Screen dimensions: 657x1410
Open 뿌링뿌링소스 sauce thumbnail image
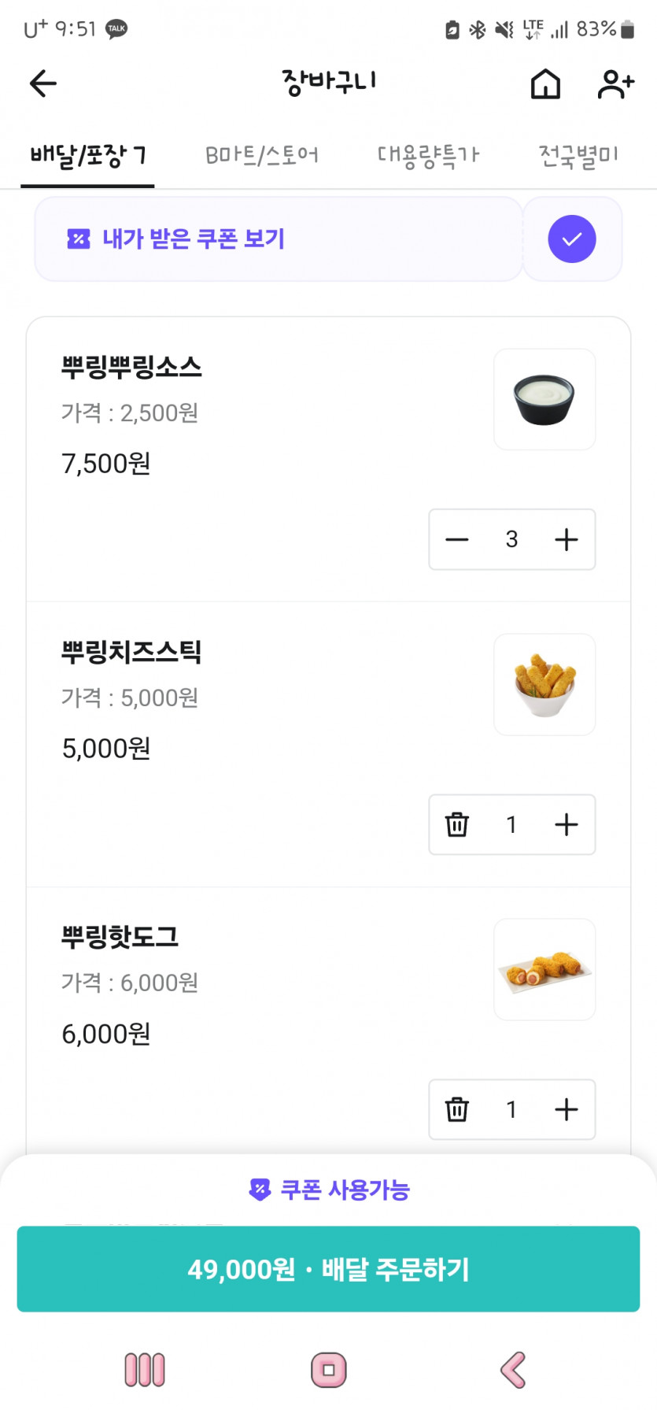click(x=544, y=399)
